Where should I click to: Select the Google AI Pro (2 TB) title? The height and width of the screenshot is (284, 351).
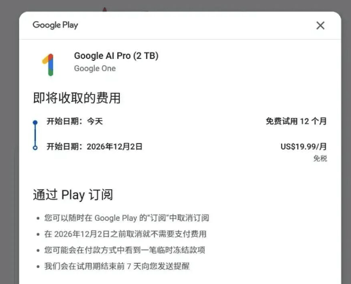pos(116,56)
